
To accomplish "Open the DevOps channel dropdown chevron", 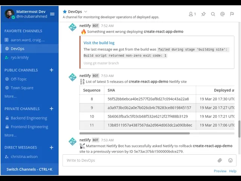I will click(x=86, y=12).
